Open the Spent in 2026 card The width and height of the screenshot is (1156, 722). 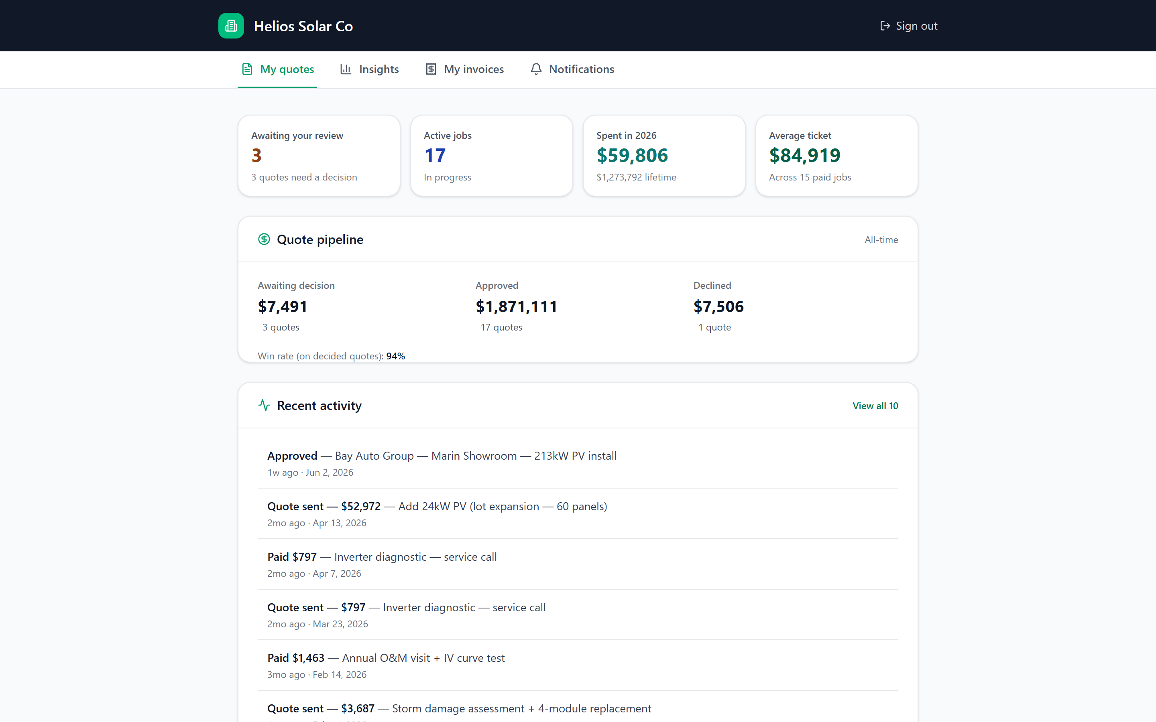coord(664,156)
